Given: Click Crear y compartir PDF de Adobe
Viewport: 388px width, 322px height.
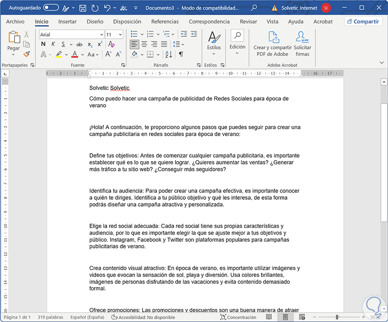Looking at the screenshot, I should pyautogui.click(x=273, y=44).
